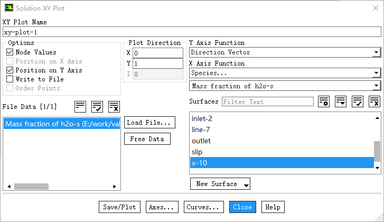This screenshot has width=384, height=222.
Task: Open Surfaces list dropdown options icon
Action: coord(341,101)
